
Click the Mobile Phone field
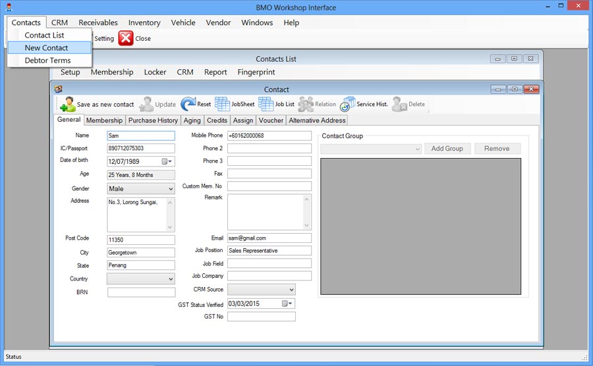[269, 136]
